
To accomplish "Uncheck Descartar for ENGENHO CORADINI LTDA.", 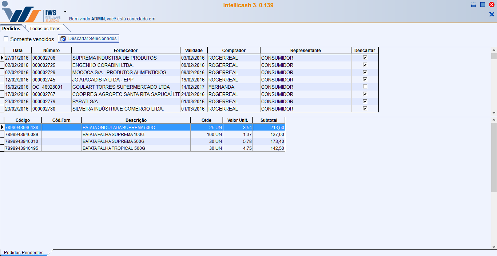I will (x=365, y=65).
